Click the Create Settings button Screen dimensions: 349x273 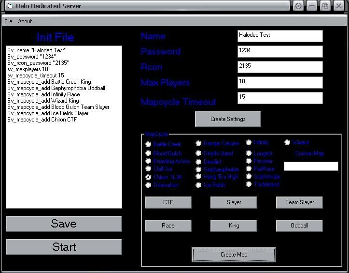click(228, 119)
